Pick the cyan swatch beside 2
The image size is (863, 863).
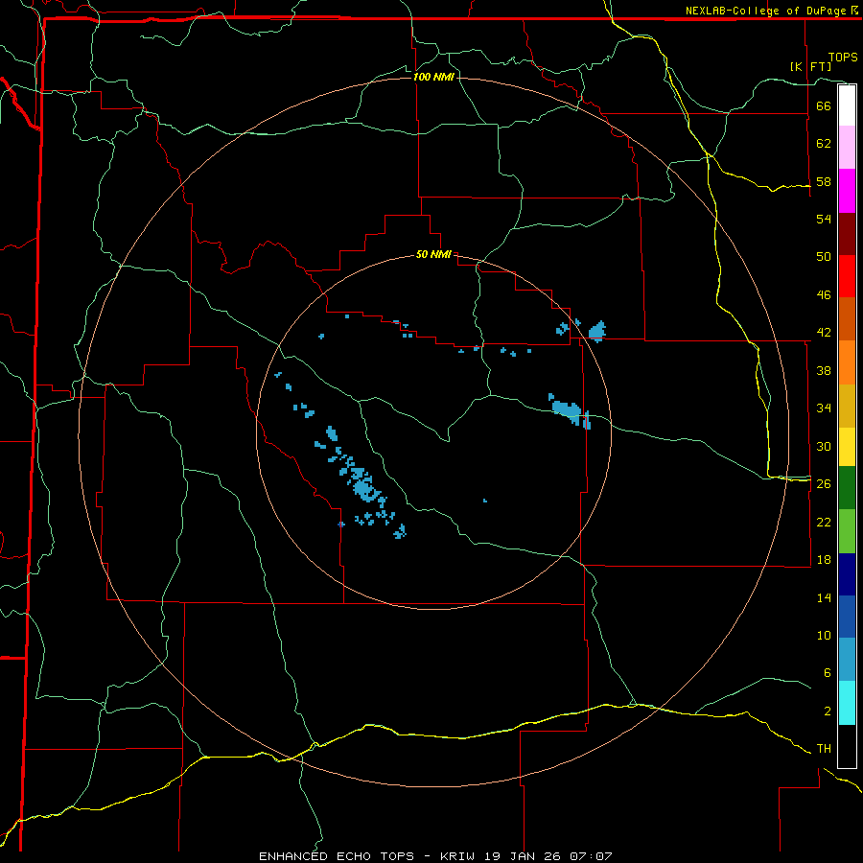coord(847,703)
